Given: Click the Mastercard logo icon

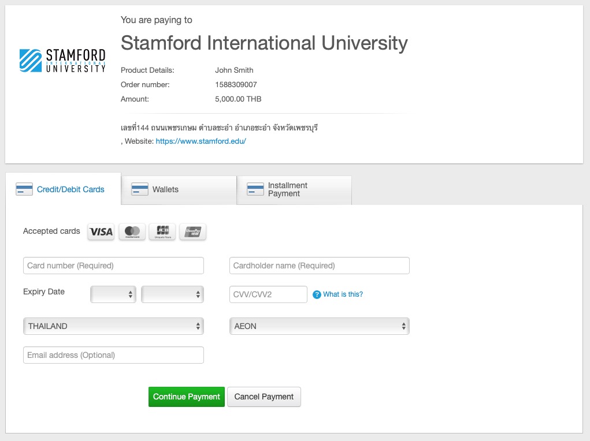Looking at the screenshot, I should click(x=132, y=231).
